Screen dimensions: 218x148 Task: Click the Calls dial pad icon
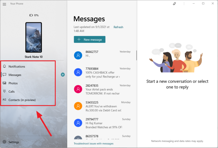pos(4,91)
